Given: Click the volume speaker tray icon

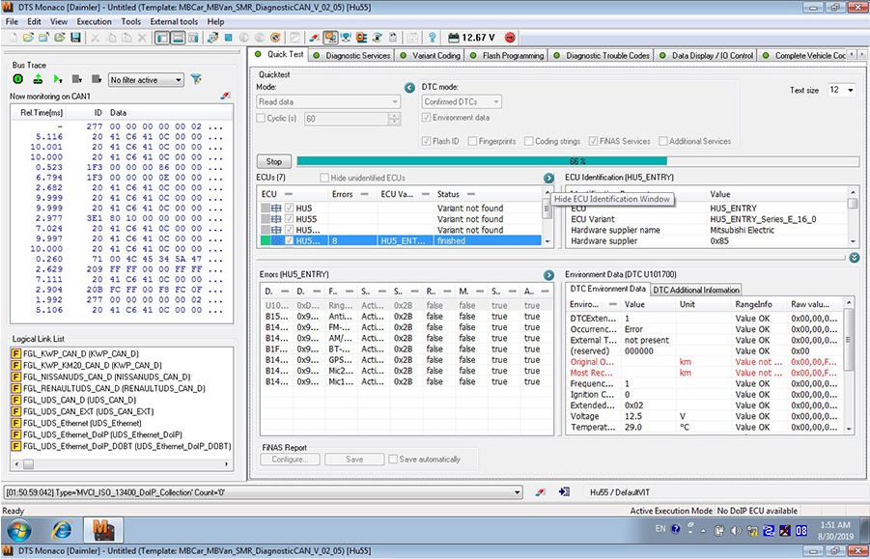Looking at the screenshot, I should tap(736, 530).
